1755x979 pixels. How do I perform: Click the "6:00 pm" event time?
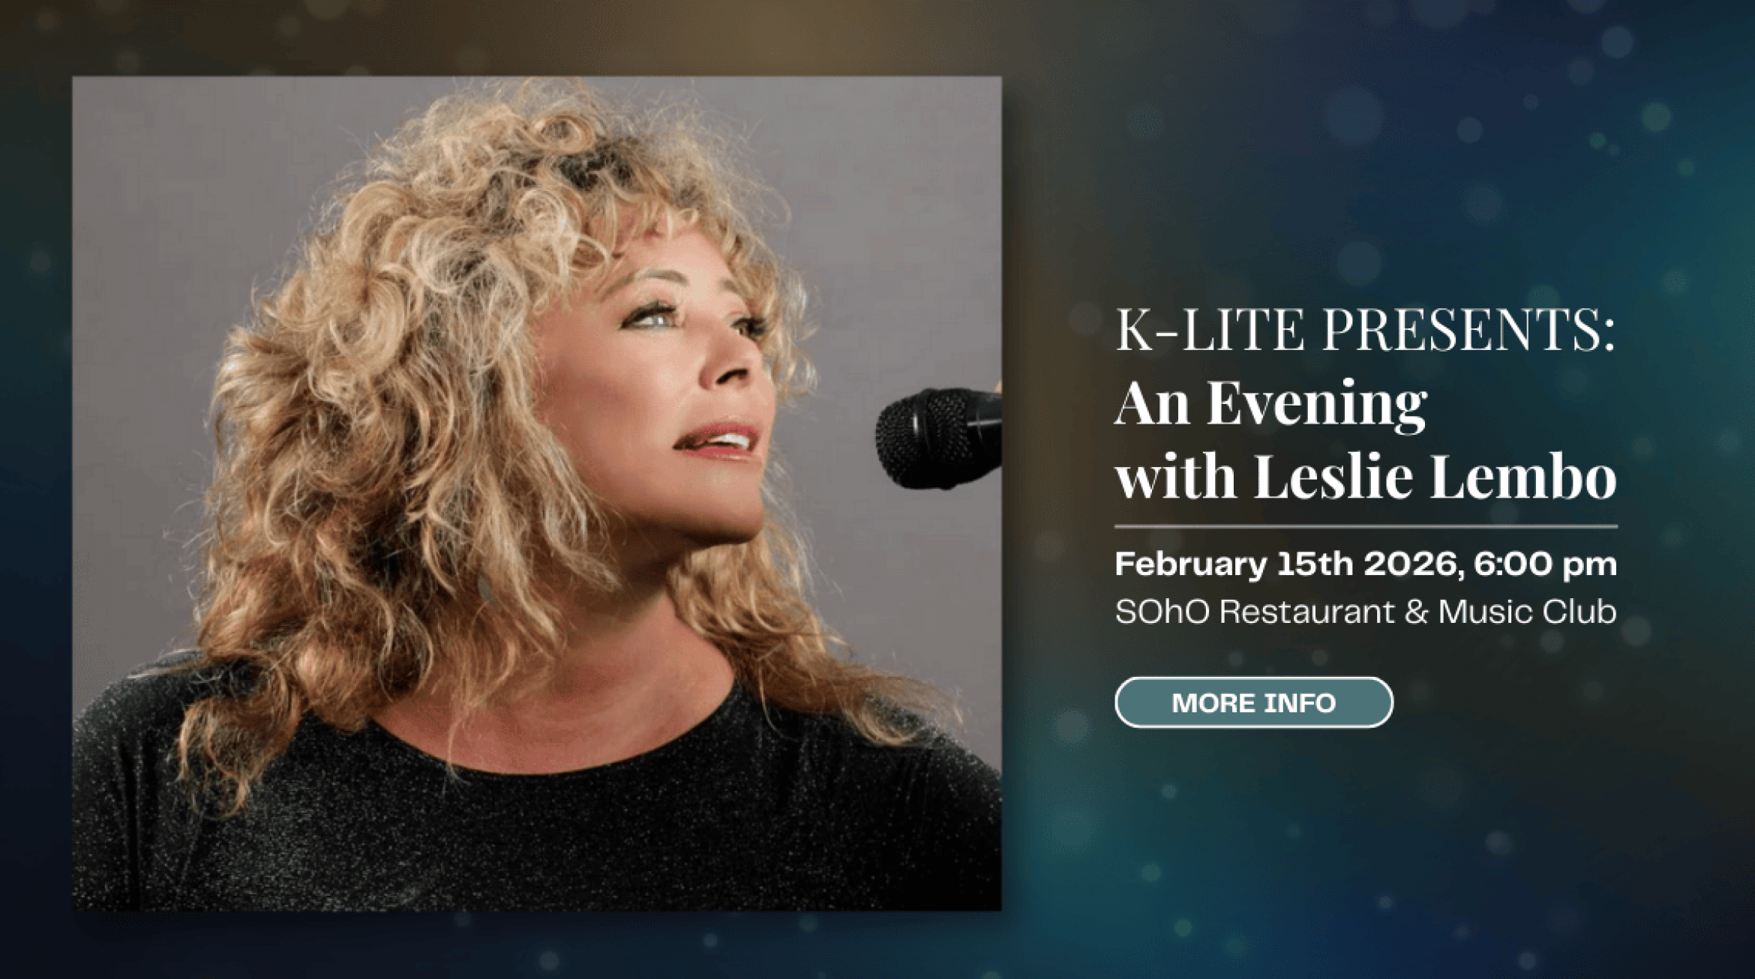click(x=1545, y=564)
